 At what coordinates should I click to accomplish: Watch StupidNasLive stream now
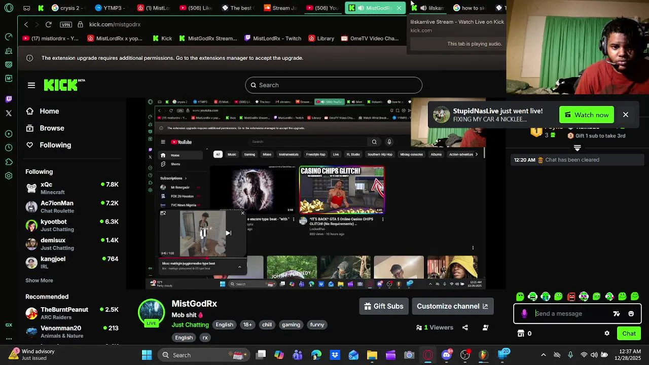pyautogui.click(x=587, y=115)
